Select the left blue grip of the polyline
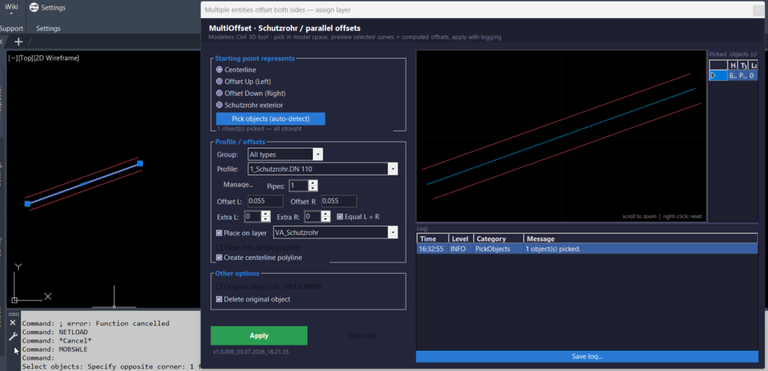768x371 pixels. coord(28,204)
